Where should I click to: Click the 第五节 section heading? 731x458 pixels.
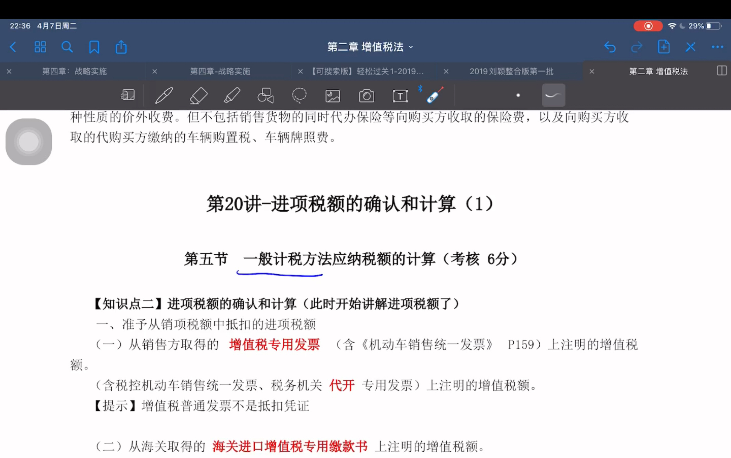click(351, 259)
